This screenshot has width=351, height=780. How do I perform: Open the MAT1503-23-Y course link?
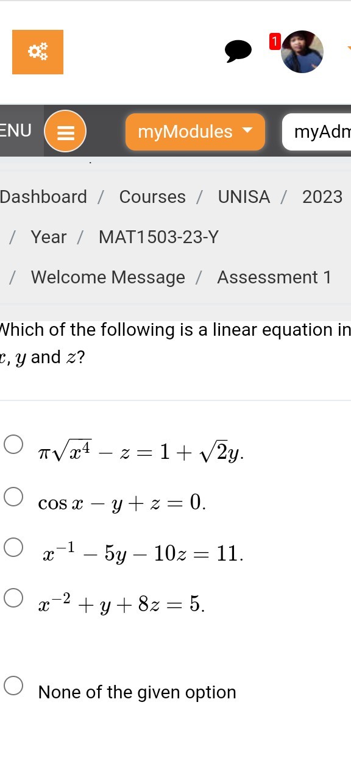(158, 237)
